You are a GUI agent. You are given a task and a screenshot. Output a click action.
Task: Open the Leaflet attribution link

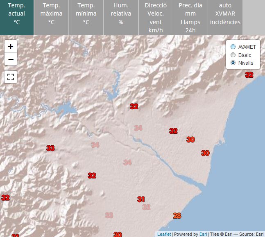pos(164,234)
